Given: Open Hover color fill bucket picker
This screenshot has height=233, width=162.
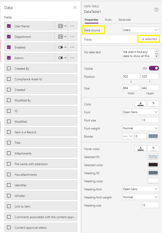Looking at the screenshot, I should pyautogui.click(x=153, y=148).
